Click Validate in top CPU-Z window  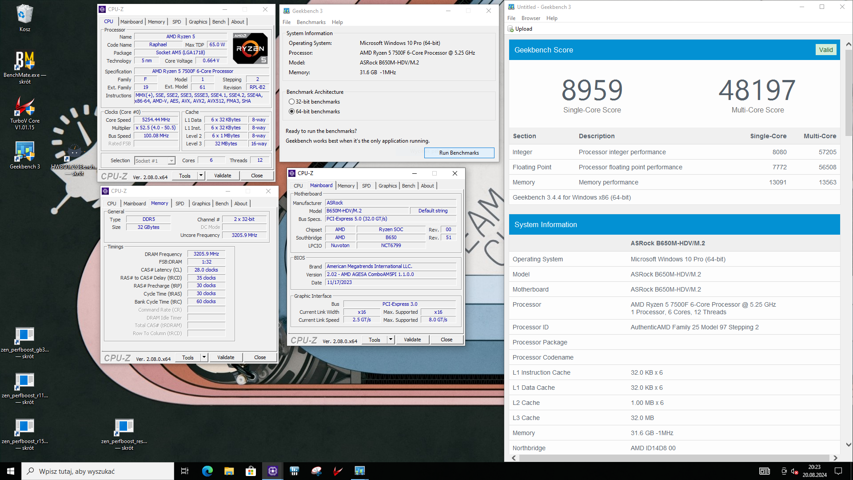click(223, 176)
